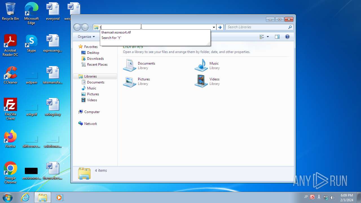This screenshot has height=203, width=361.
Task: Select the latemanufa... Word document
Action: pyautogui.click(x=53, y=75)
